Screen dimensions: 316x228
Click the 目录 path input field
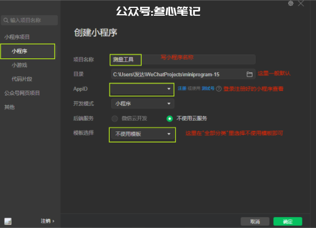183,74
